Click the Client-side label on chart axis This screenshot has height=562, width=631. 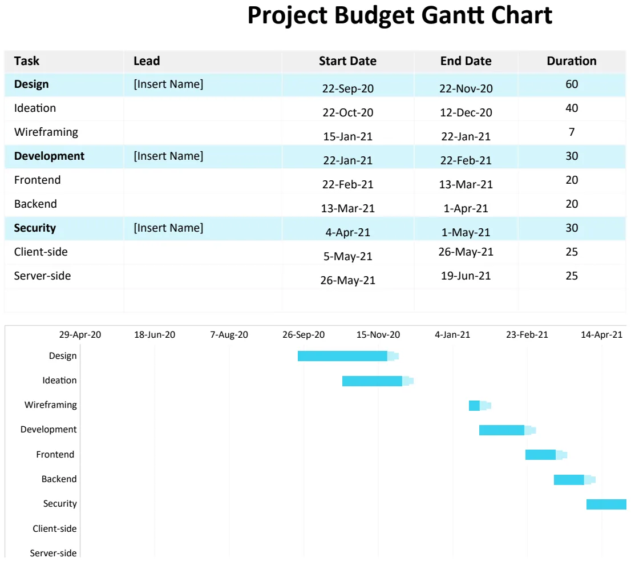pos(54,528)
